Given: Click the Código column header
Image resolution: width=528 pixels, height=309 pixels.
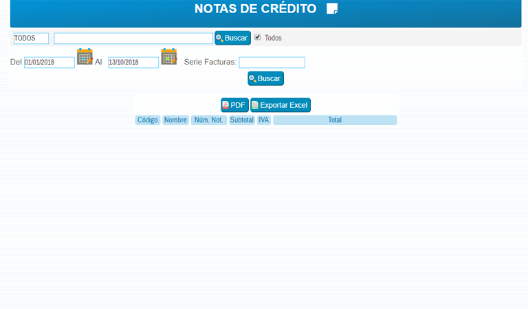Looking at the screenshot, I should coord(148,120).
